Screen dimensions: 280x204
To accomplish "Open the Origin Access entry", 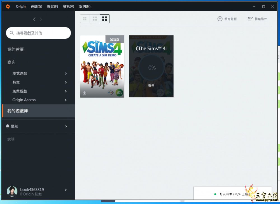I will [24, 100].
